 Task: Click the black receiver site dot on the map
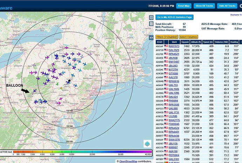[69, 80]
